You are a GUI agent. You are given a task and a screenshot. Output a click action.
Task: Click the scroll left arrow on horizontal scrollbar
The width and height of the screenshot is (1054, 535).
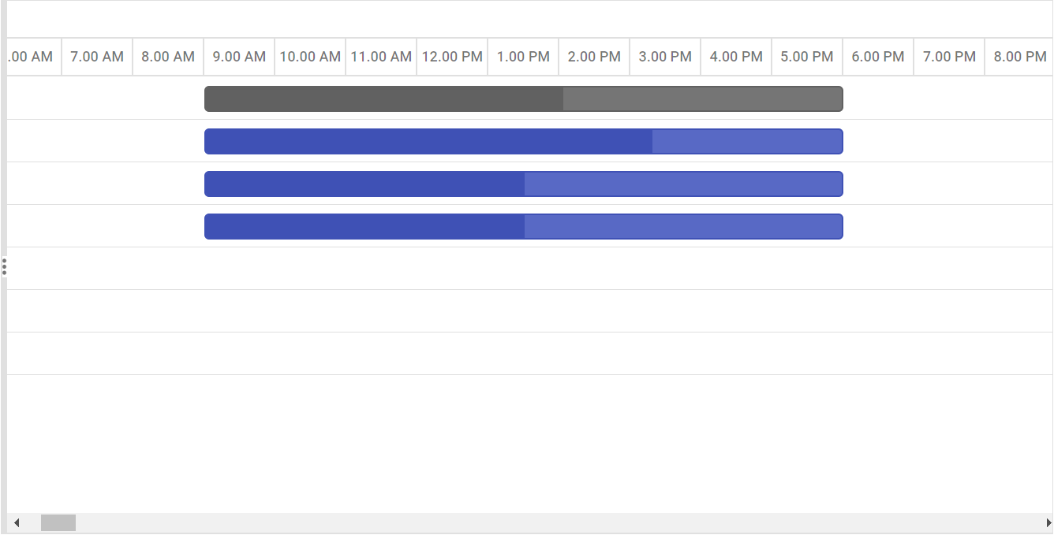[16, 522]
